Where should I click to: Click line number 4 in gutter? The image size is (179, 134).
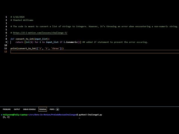click(x=6, y=26)
